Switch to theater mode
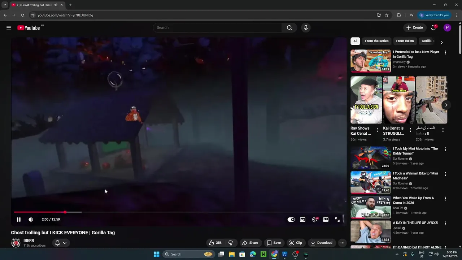 (x=326, y=220)
